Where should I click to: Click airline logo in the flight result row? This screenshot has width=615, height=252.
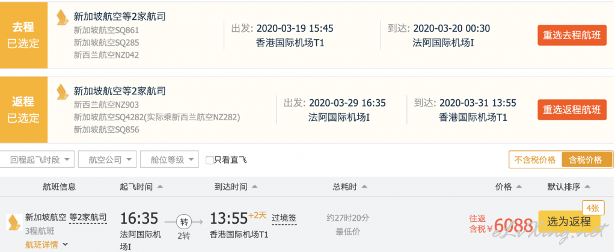[x=14, y=222]
